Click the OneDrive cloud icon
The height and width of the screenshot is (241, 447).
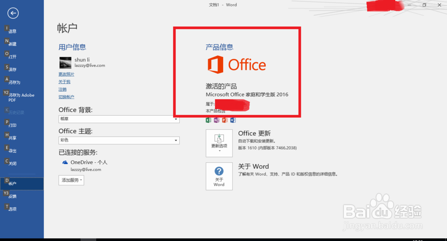[65, 162]
